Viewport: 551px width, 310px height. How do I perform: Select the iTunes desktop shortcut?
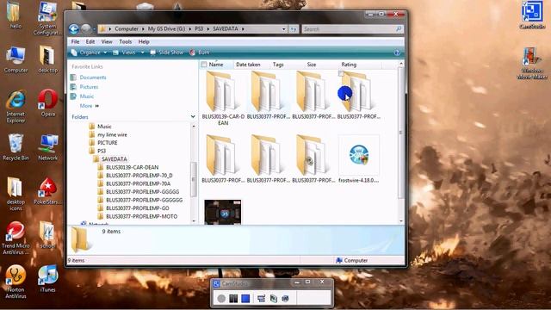point(48,279)
